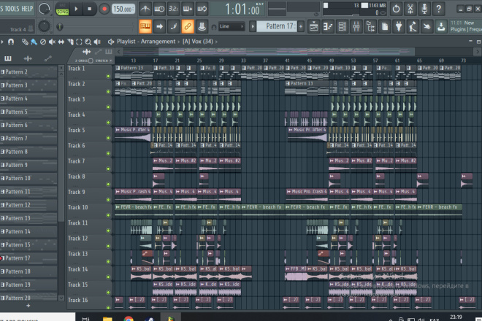Click the playlist scroll-left arrow
The image size is (482, 321).
[x=119, y=52]
